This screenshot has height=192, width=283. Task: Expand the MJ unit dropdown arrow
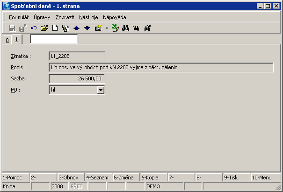(x=101, y=90)
